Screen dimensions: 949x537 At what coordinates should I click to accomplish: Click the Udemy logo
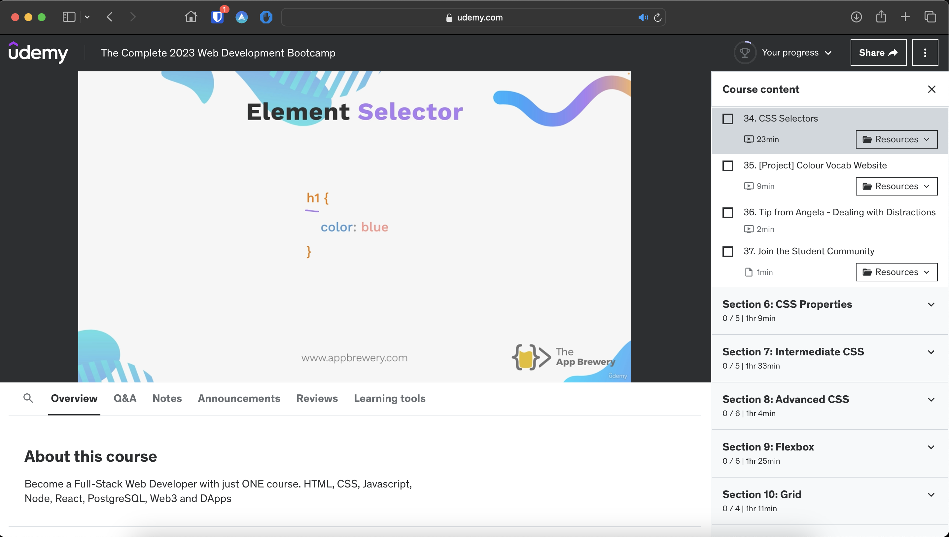(x=38, y=53)
